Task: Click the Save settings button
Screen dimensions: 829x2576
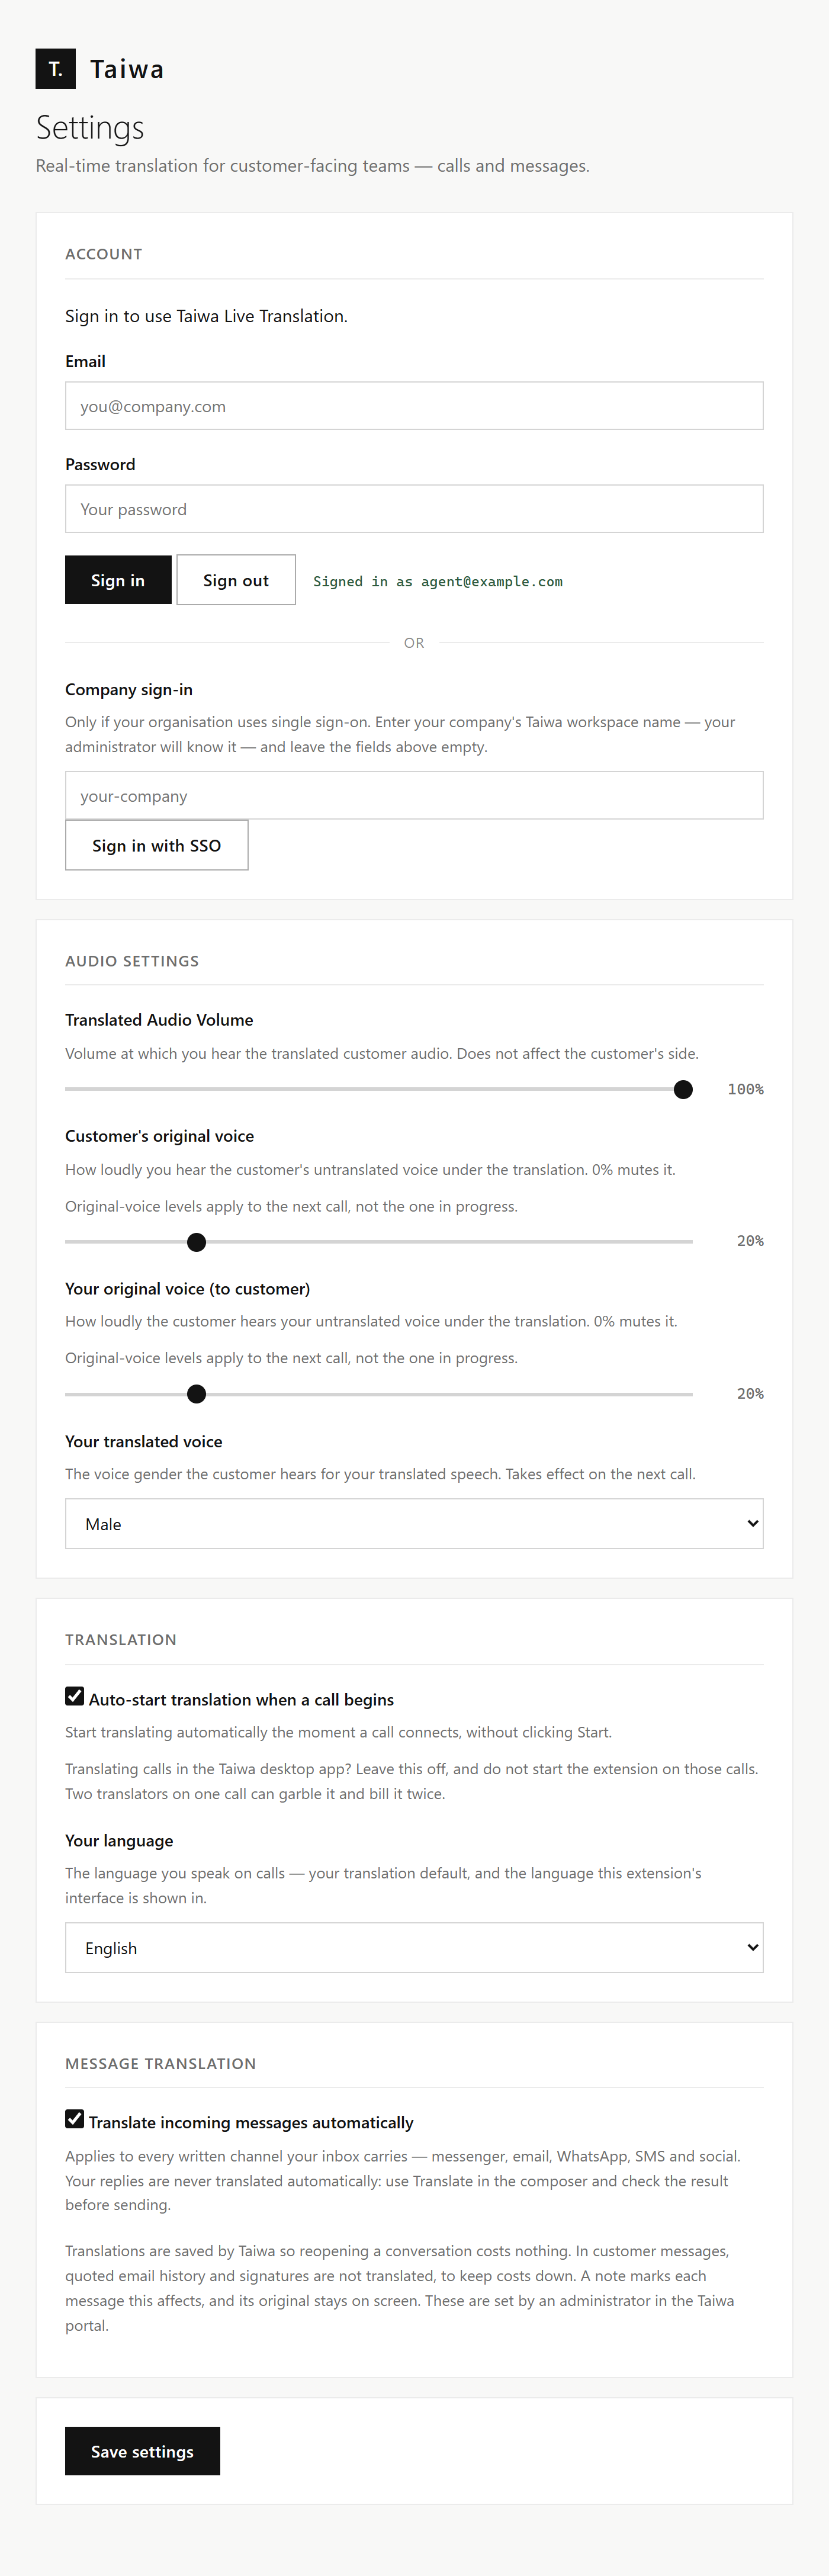Action: tap(142, 2451)
